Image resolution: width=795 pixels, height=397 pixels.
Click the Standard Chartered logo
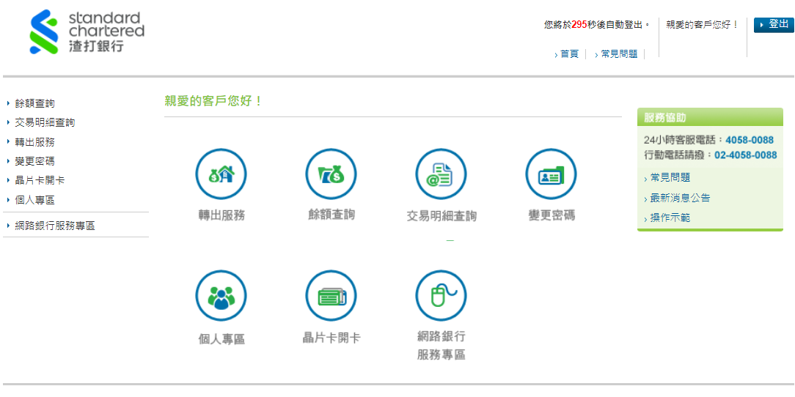87,31
